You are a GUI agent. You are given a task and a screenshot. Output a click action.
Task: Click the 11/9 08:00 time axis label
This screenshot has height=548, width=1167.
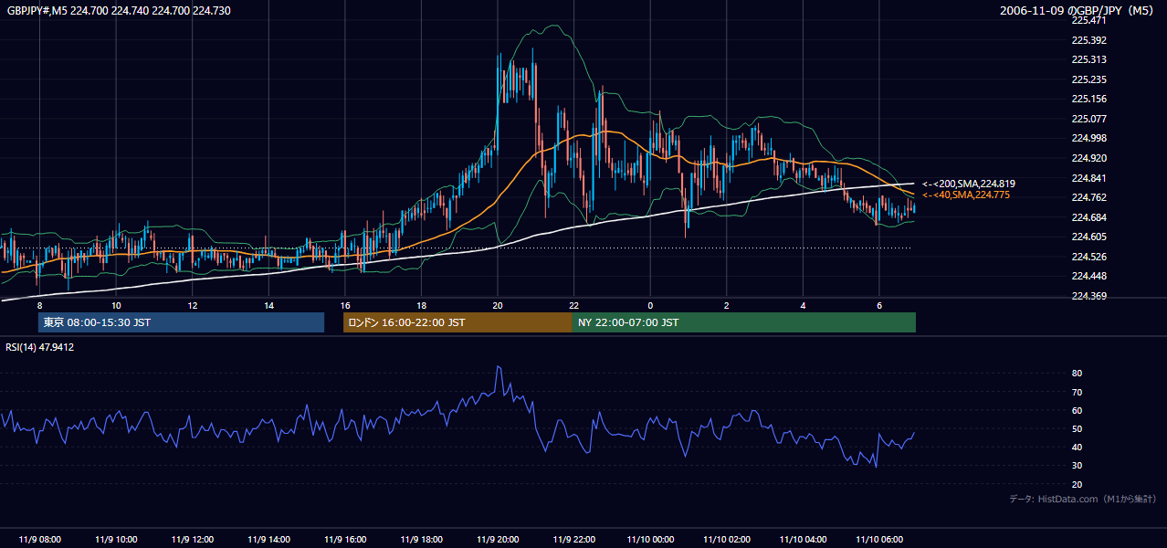point(39,539)
